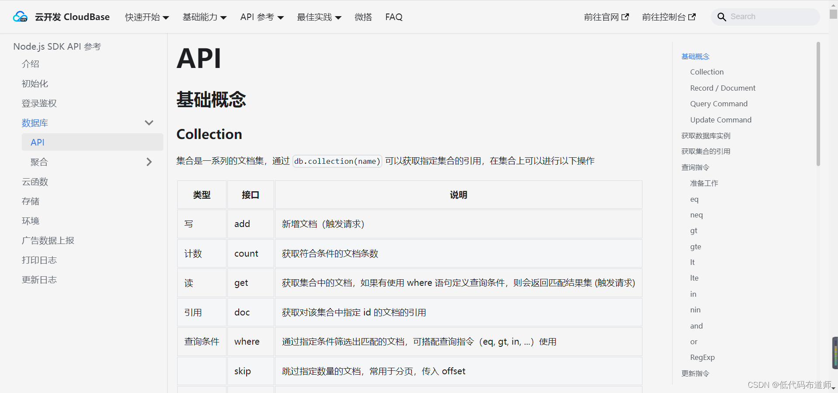Select 数据库 in the sidebar
Image resolution: width=838 pixels, height=393 pixels.
pyautogui.click(x=35, y=123)
